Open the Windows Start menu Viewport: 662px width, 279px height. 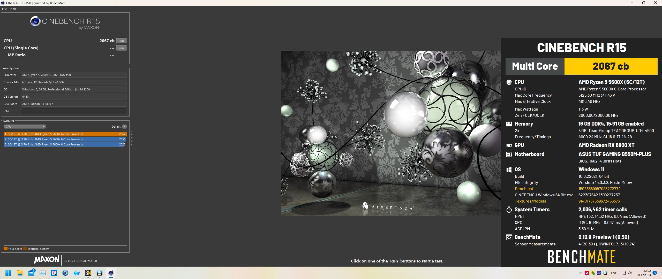pos(9,273)
